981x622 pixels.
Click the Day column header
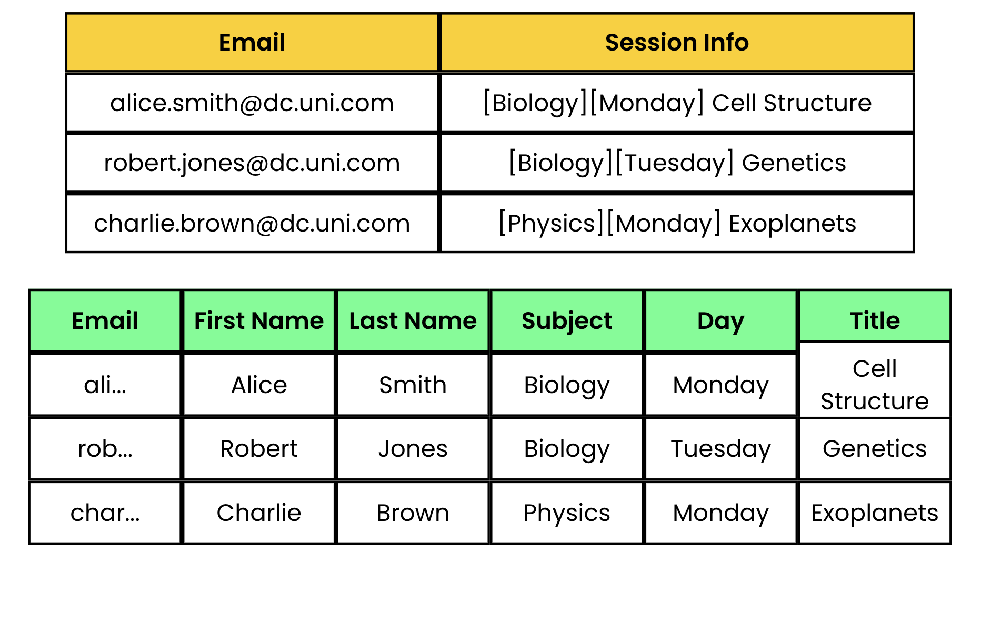pyautogui.click(x=720, y=320)
